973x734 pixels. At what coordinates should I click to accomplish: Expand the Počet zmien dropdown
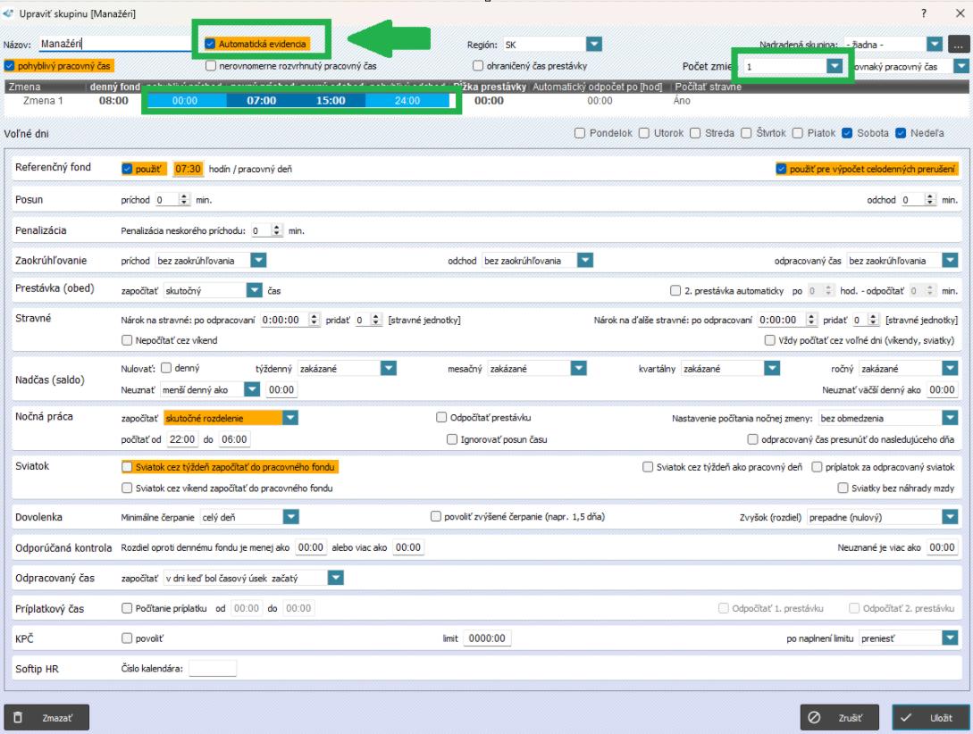834,66
